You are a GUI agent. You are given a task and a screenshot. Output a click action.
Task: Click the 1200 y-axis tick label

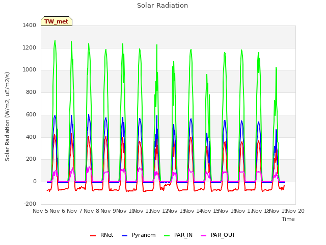click(30, 47)
